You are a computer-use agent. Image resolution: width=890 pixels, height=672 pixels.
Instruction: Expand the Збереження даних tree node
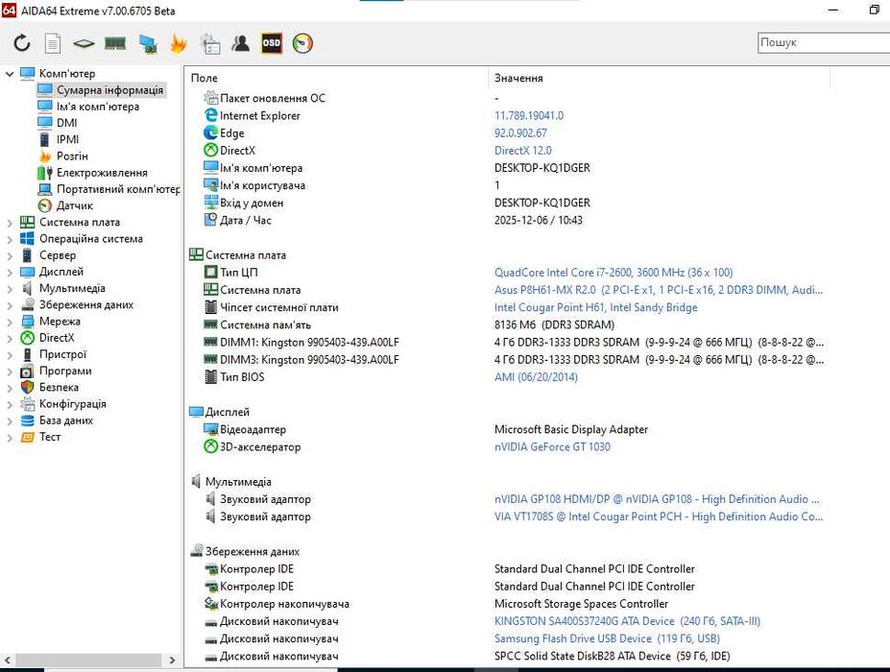coord(10,305)
